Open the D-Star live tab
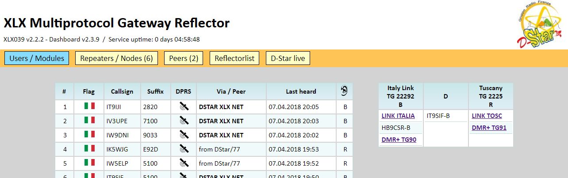568x178 pixels. (x=288, y=58)
